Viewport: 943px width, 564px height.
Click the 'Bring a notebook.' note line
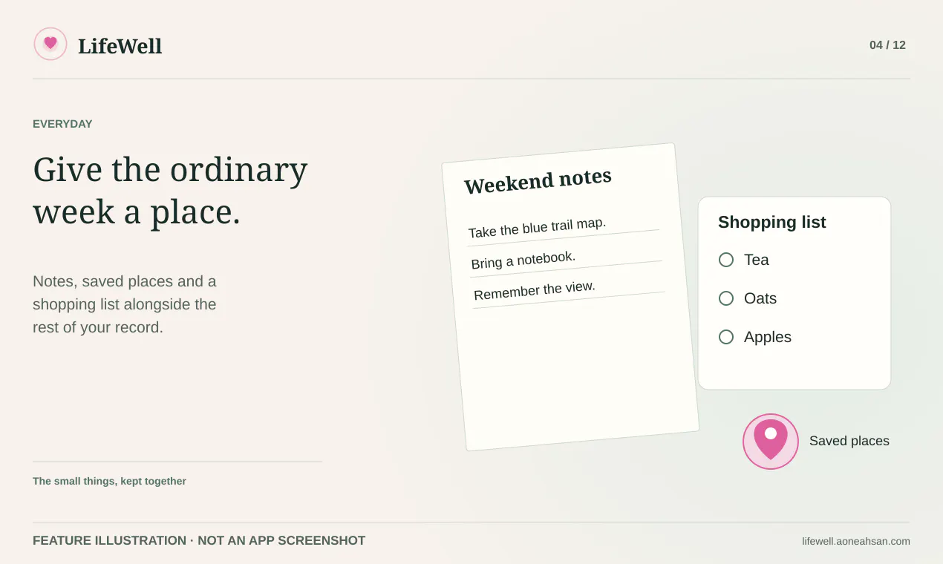pos(523,260)
